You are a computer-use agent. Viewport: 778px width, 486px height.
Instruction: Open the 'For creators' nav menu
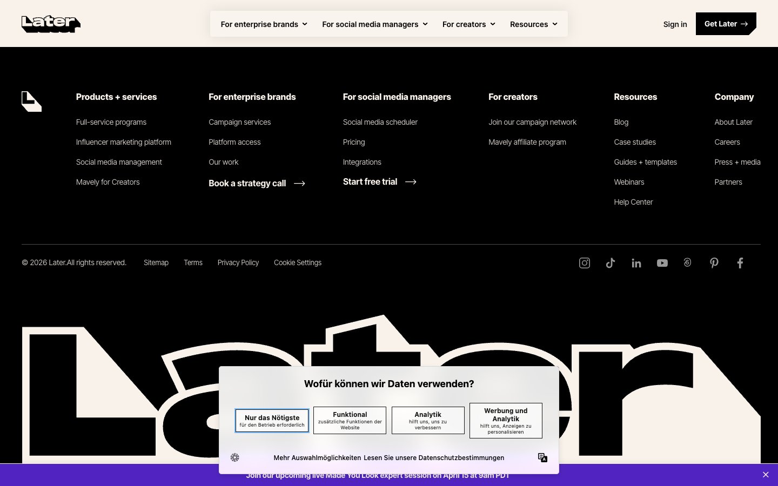point(468,24)
